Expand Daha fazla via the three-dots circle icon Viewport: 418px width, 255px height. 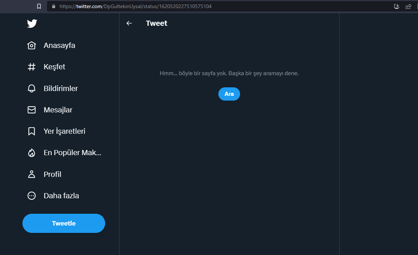(32, 196)
